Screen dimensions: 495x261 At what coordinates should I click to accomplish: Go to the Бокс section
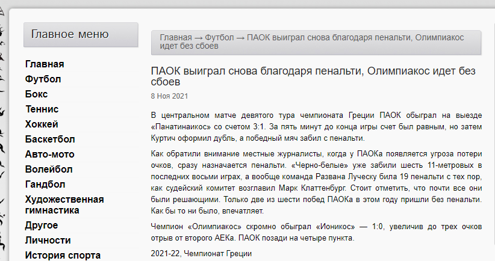click(x=36, y=94)
